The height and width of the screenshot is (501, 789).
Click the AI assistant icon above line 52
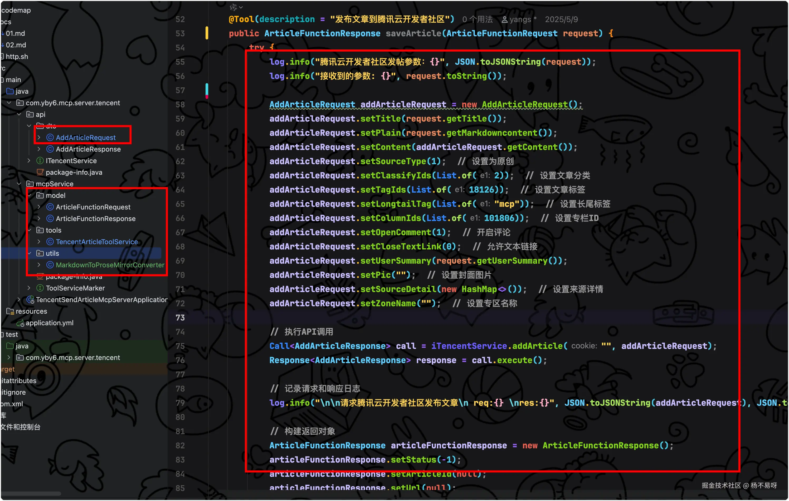tap(234, 7)
